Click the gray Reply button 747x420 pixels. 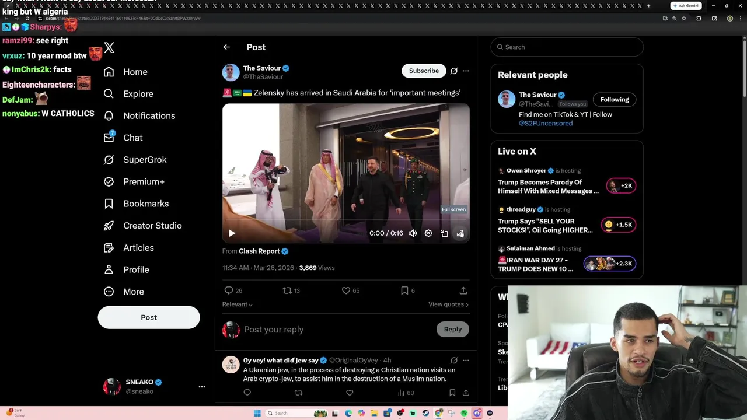[x=452, y=330]
